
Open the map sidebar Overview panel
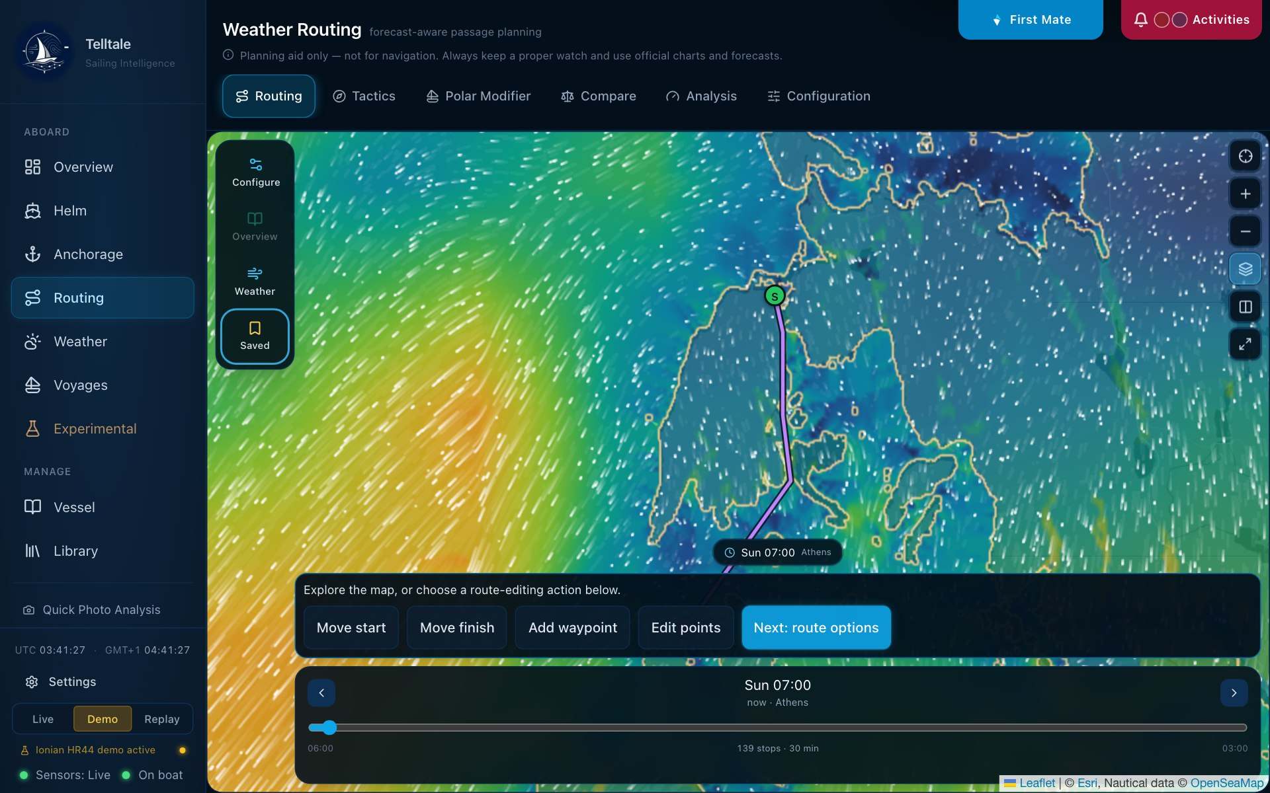[x=255, y=227]
